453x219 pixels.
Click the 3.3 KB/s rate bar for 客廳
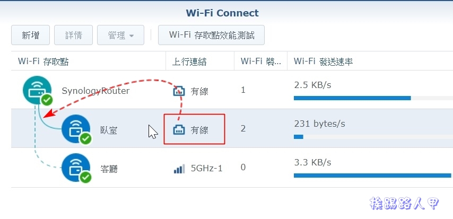click(373, 176)
